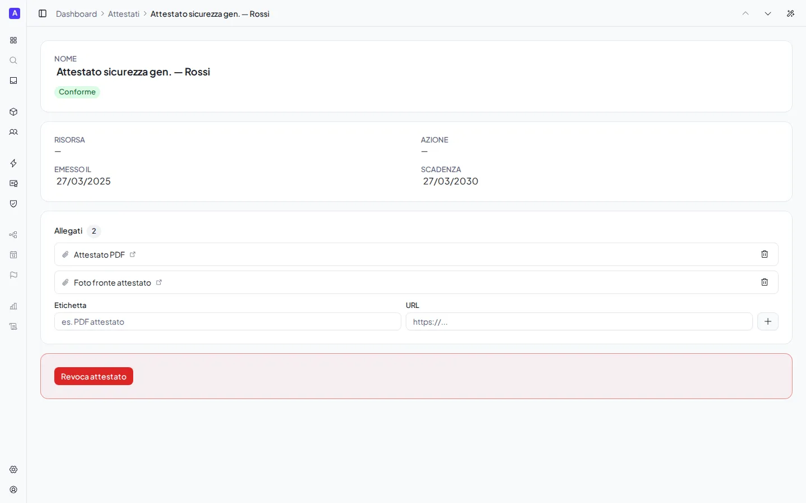
Task: Open the people icon in sidebar
Action: click(x=13, y=132)
